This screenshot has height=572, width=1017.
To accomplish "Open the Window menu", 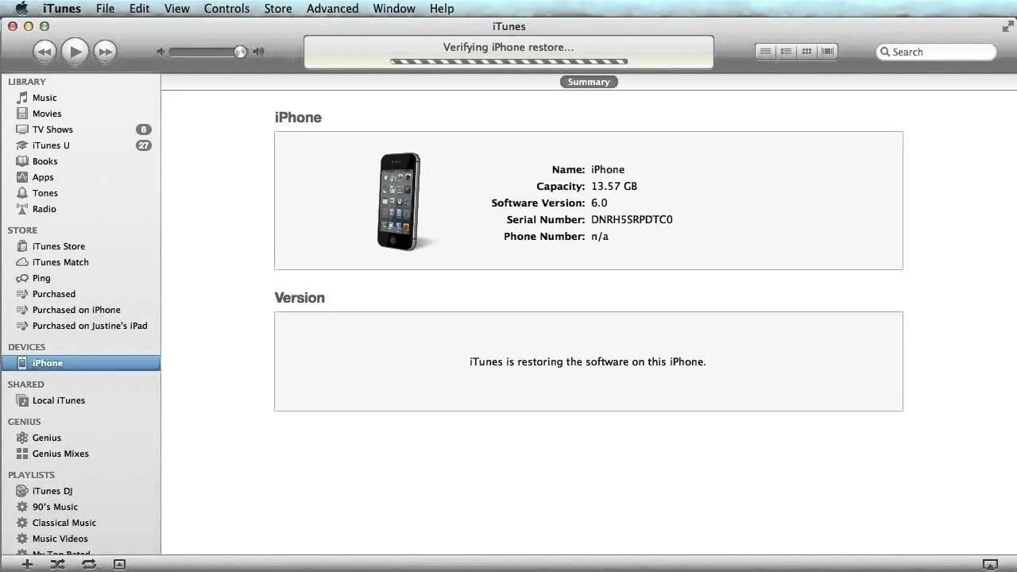I will click(394, 8).
